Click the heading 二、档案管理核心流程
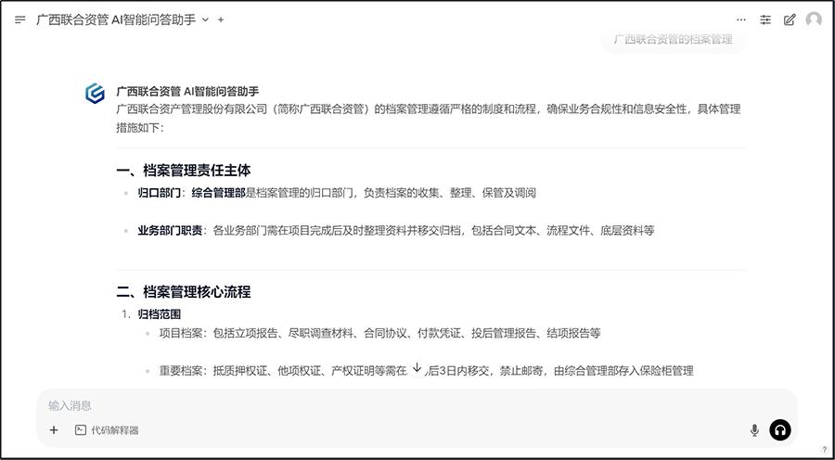The width and height of the screenshot is (835, 460). (x=184, y=292)
